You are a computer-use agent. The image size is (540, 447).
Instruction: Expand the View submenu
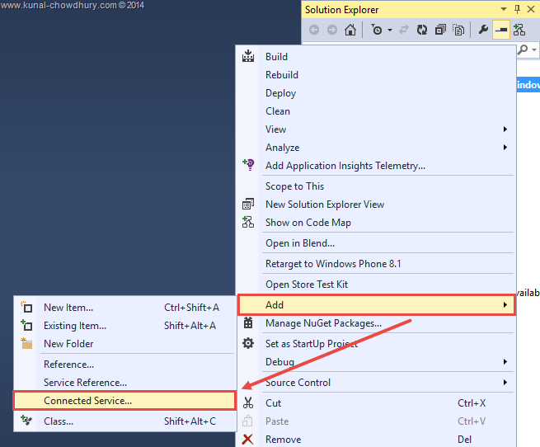[x=377, y=129]
